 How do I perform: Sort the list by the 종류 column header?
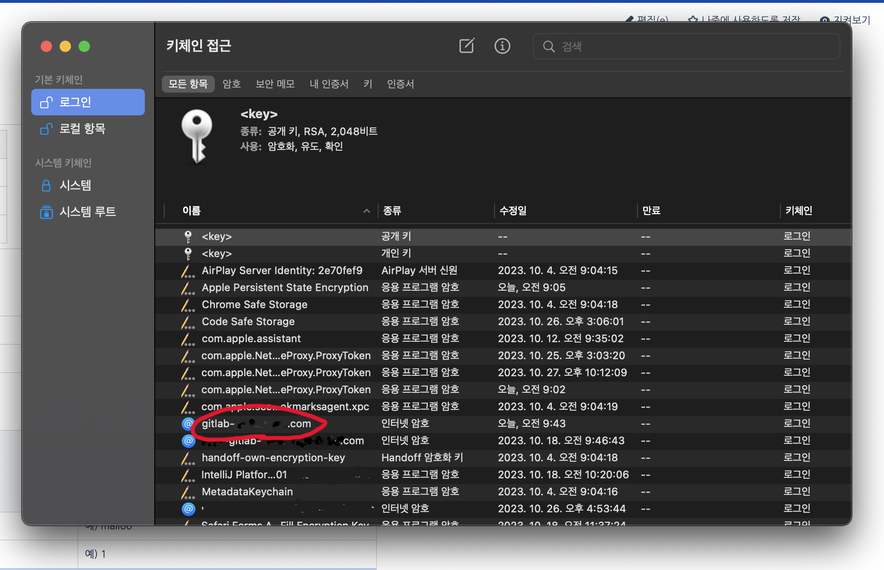click(392, 211)
